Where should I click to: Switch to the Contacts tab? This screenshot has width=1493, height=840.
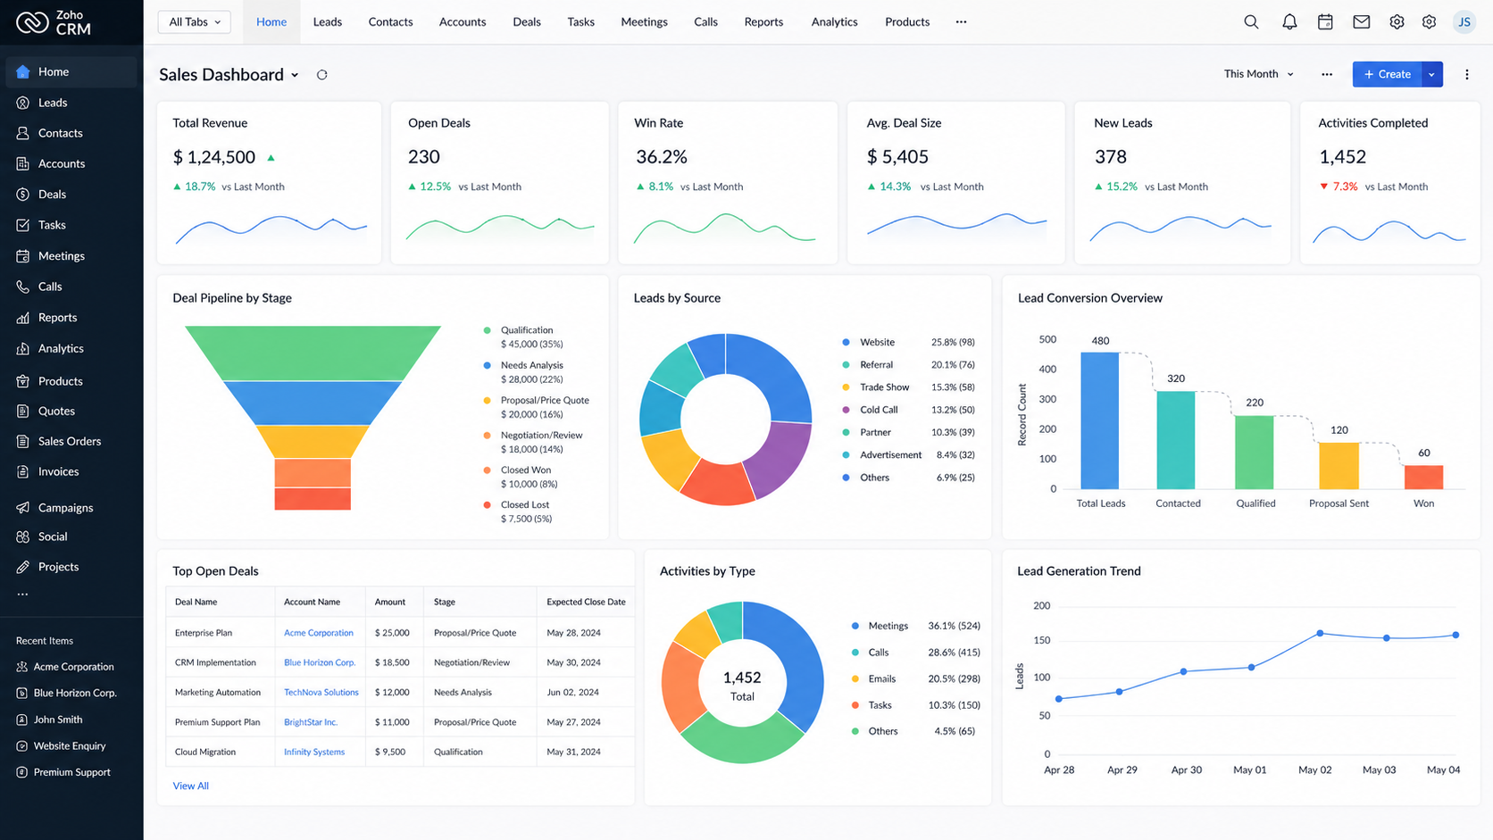(x=390, y=22)
